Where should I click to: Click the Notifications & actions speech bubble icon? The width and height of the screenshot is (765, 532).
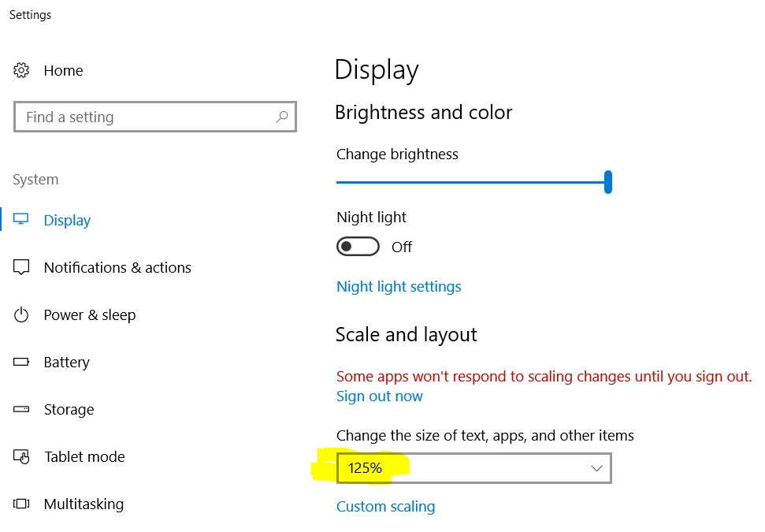point(21,267)
